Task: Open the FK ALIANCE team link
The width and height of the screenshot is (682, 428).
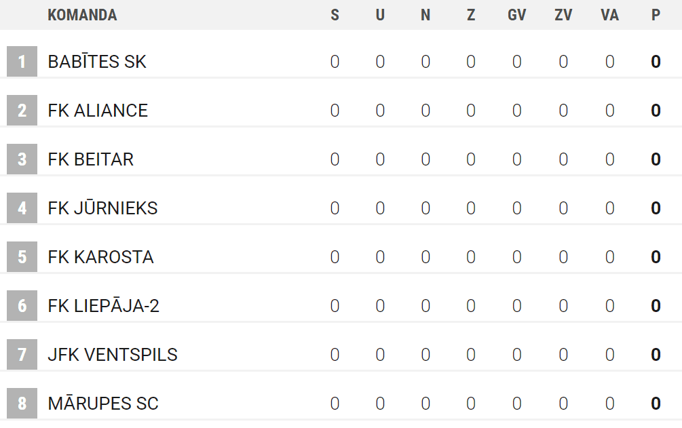Action: [98, 111]
